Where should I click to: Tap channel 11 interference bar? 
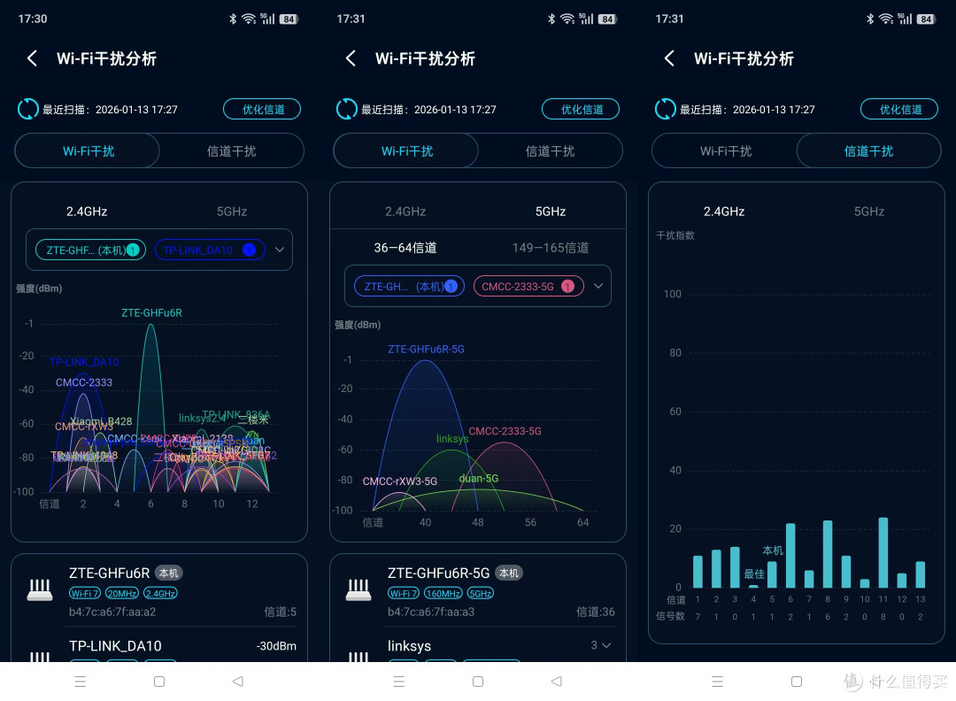883,552
